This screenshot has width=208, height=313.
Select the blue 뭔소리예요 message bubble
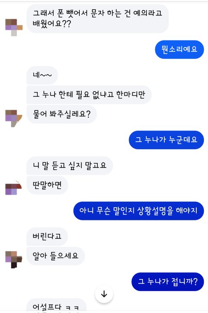pos(179,49)
